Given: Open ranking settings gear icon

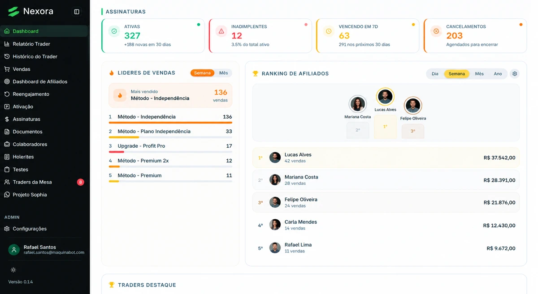Looking at the screenshot, I should coord(515,74).
